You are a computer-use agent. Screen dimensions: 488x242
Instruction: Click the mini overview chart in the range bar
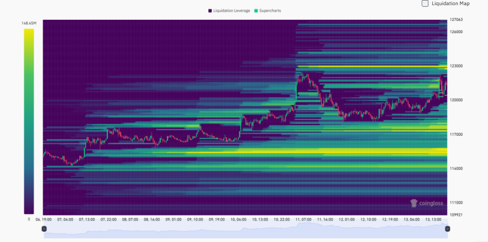coord(245,228)
